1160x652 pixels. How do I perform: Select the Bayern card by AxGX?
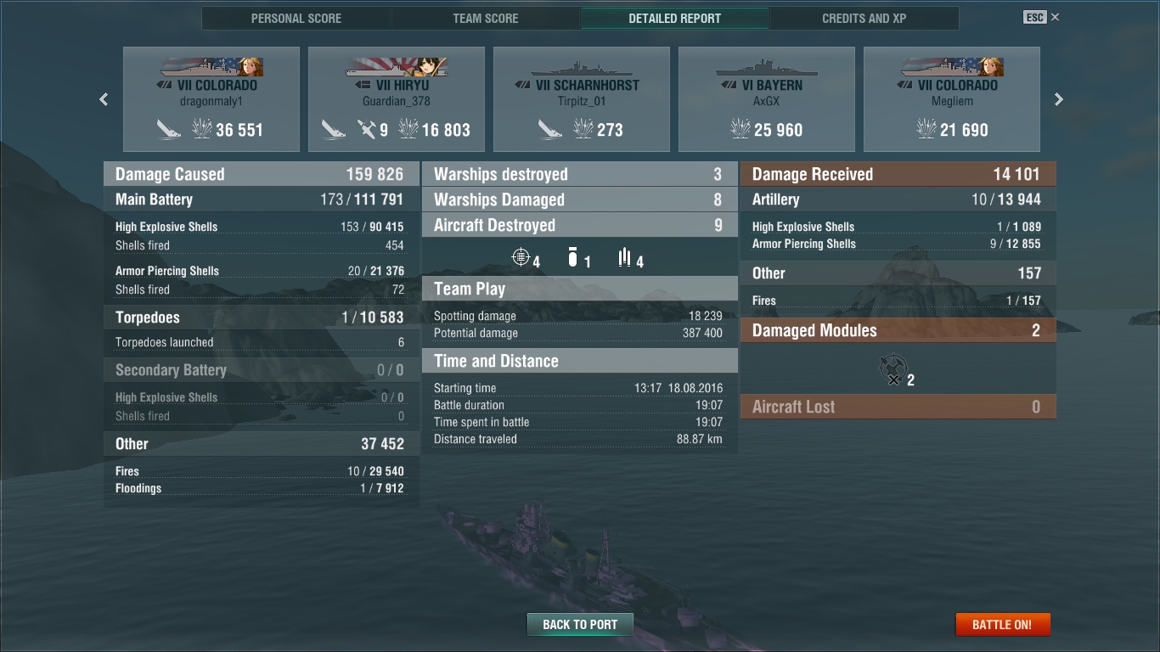(x=767, y=99)
